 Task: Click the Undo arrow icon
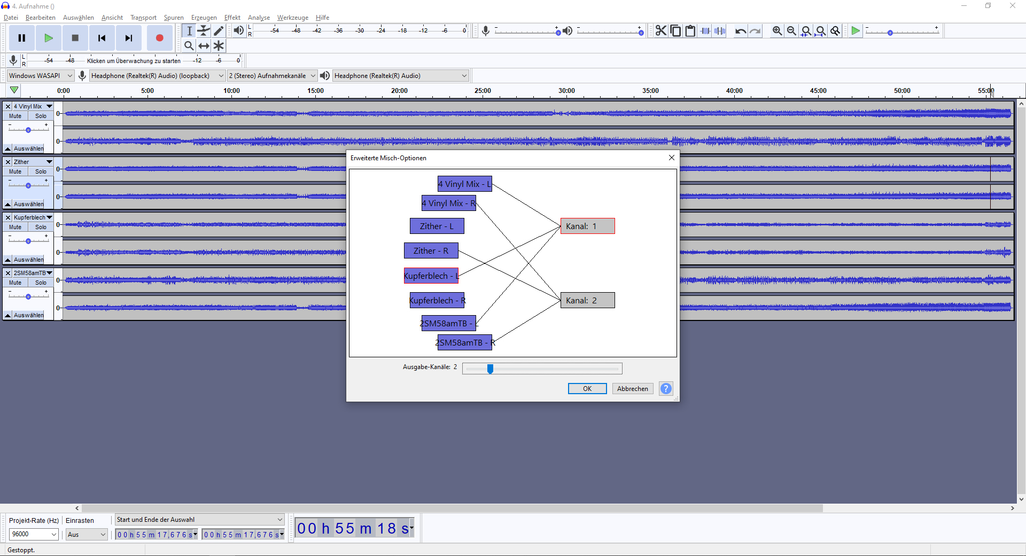pyautogui.click(x=740, y=31)
